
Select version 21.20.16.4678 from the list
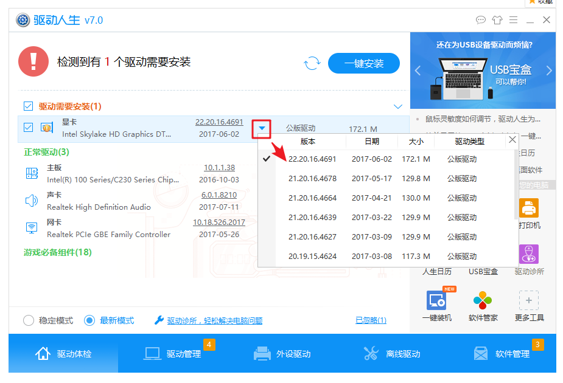coord(312,178)
